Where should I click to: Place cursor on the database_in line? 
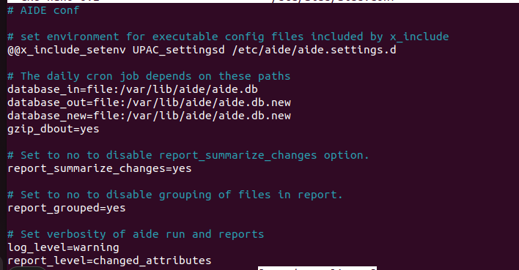pos(133,89)
